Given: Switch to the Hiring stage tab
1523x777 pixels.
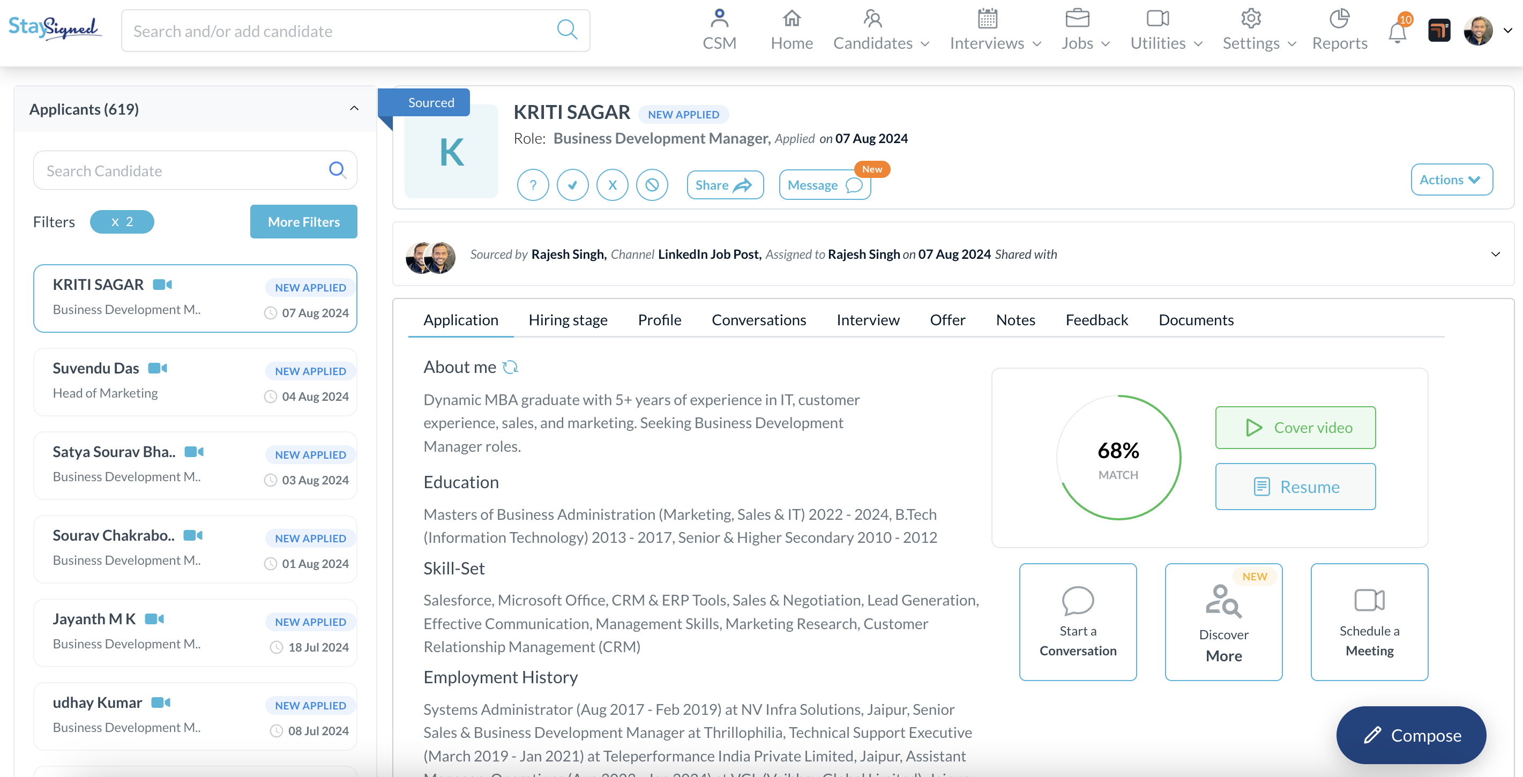Looking at the screenshot, I should pos(568,320).
